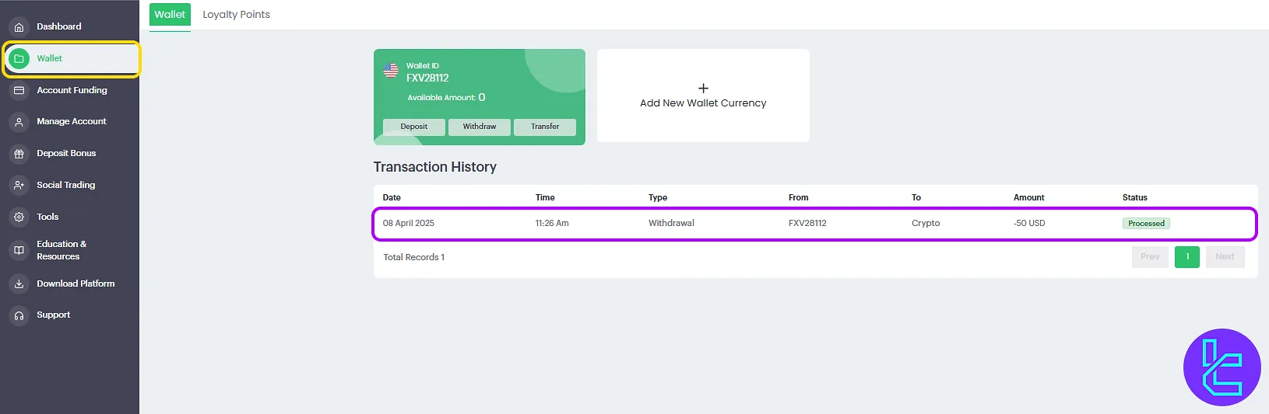
Task: Click the Deposit Bonus gift icon
Action: [19, 154]
